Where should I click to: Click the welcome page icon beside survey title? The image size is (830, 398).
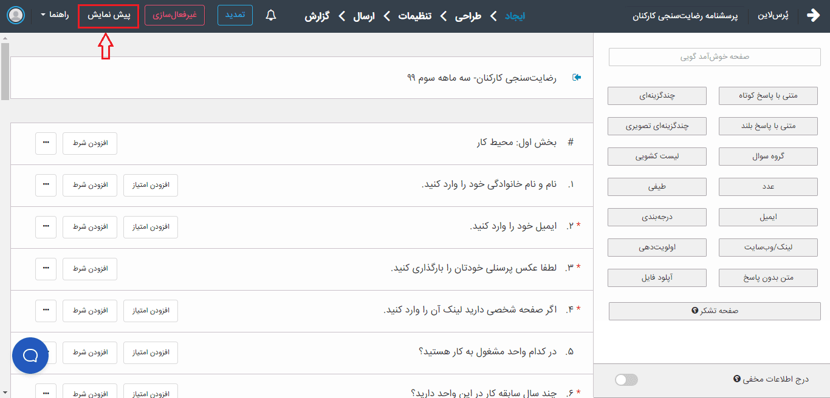577,78
